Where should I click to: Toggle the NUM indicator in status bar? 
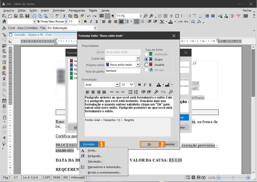tap(57, 177)
